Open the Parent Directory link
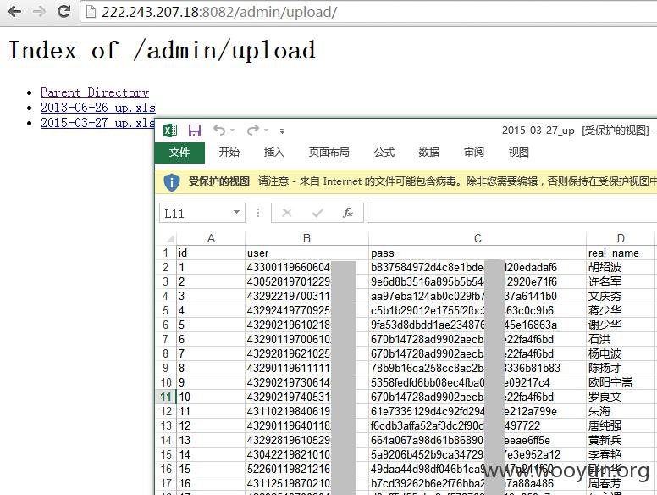 tap(95, 92)
